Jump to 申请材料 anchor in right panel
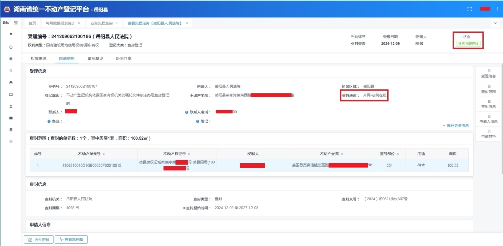Screen dimensions: 503x246 click(488, 134)
